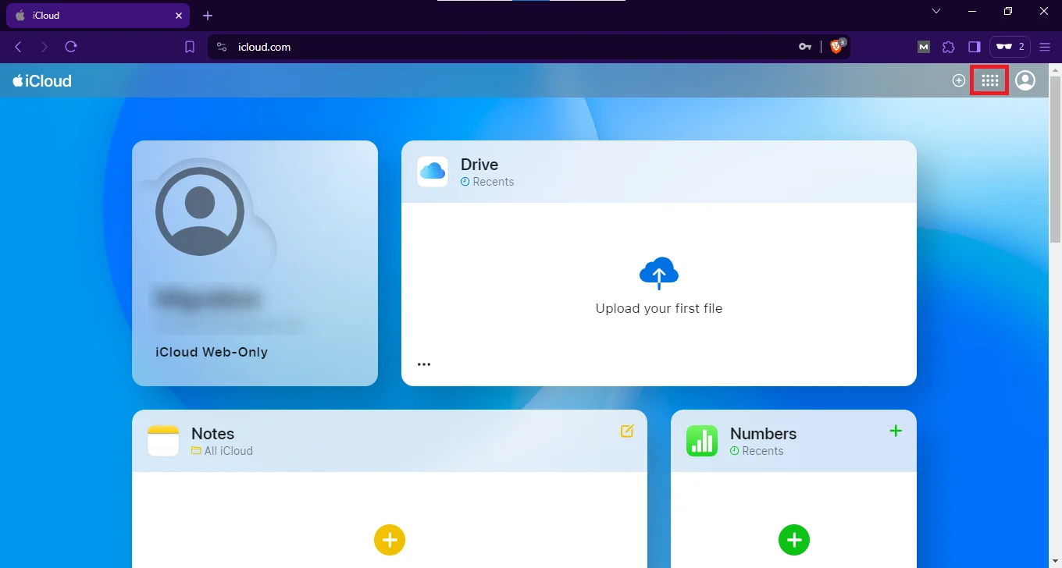Screen dimensions: 1062x568
Task: Open the Brave Shields icon
Action: point(837,47)
